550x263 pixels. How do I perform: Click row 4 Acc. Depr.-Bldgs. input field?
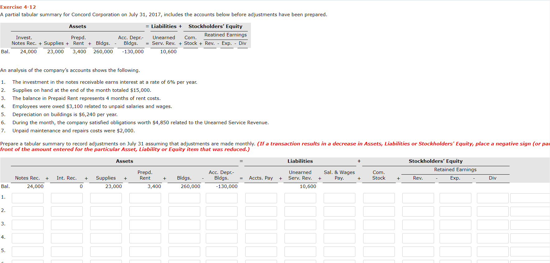(x=222, y=238)
